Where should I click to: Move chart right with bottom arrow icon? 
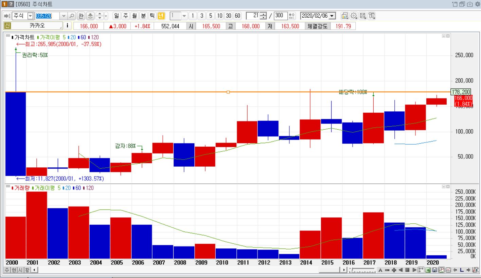pyautogui.click(x=468, y=270)
